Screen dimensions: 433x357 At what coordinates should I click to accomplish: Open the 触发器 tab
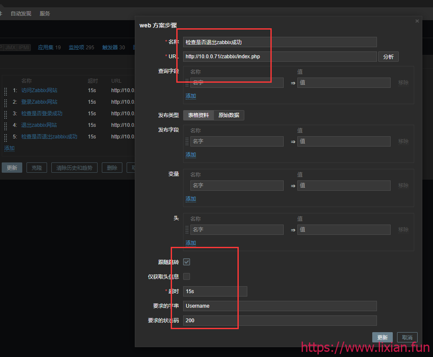pos(110,47)
